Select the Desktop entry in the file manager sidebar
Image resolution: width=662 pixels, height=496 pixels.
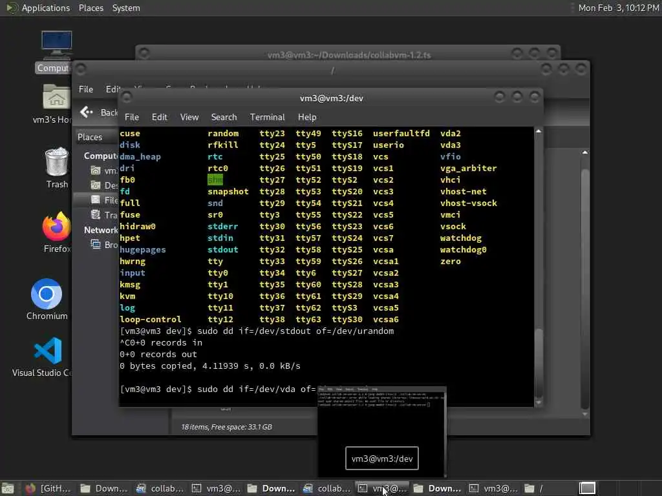point(104,185)
